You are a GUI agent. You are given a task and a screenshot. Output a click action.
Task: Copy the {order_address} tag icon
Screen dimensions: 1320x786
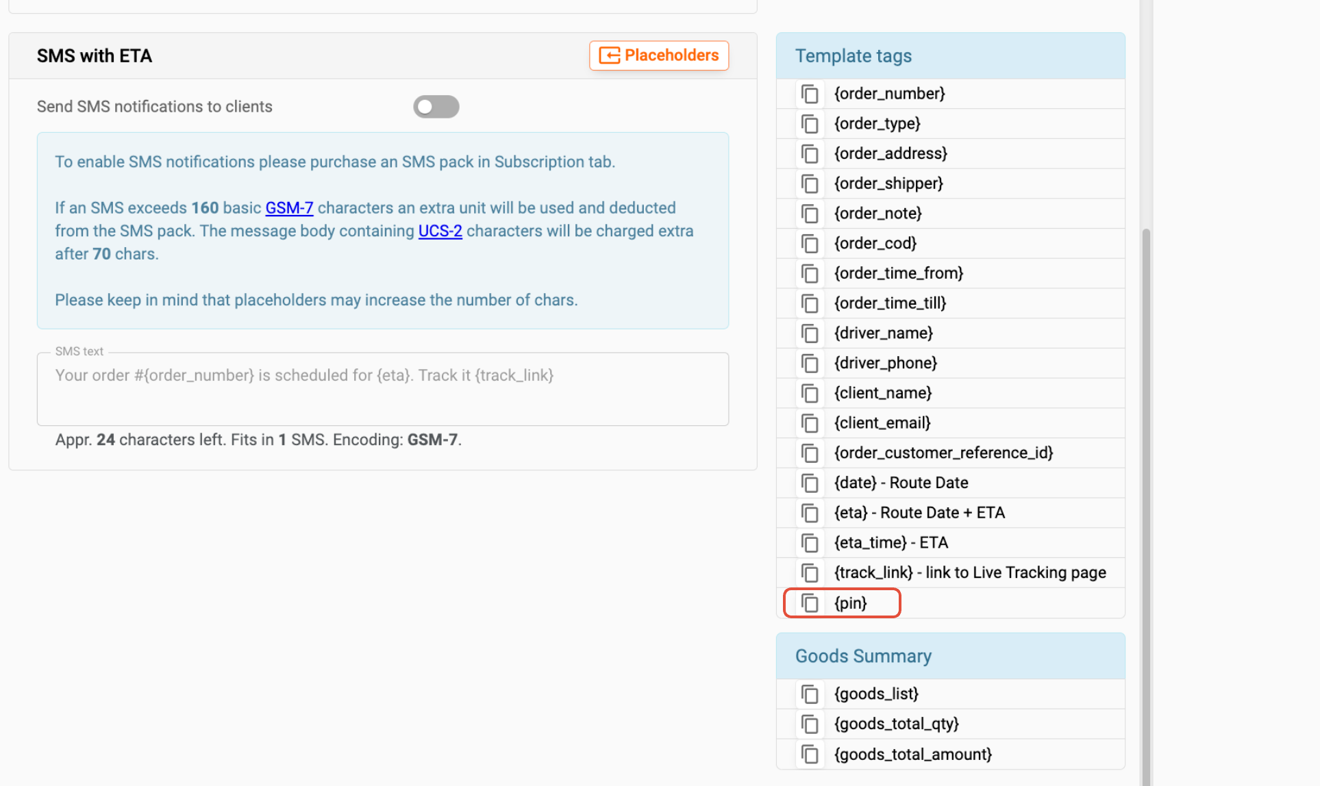click(810, 154)
